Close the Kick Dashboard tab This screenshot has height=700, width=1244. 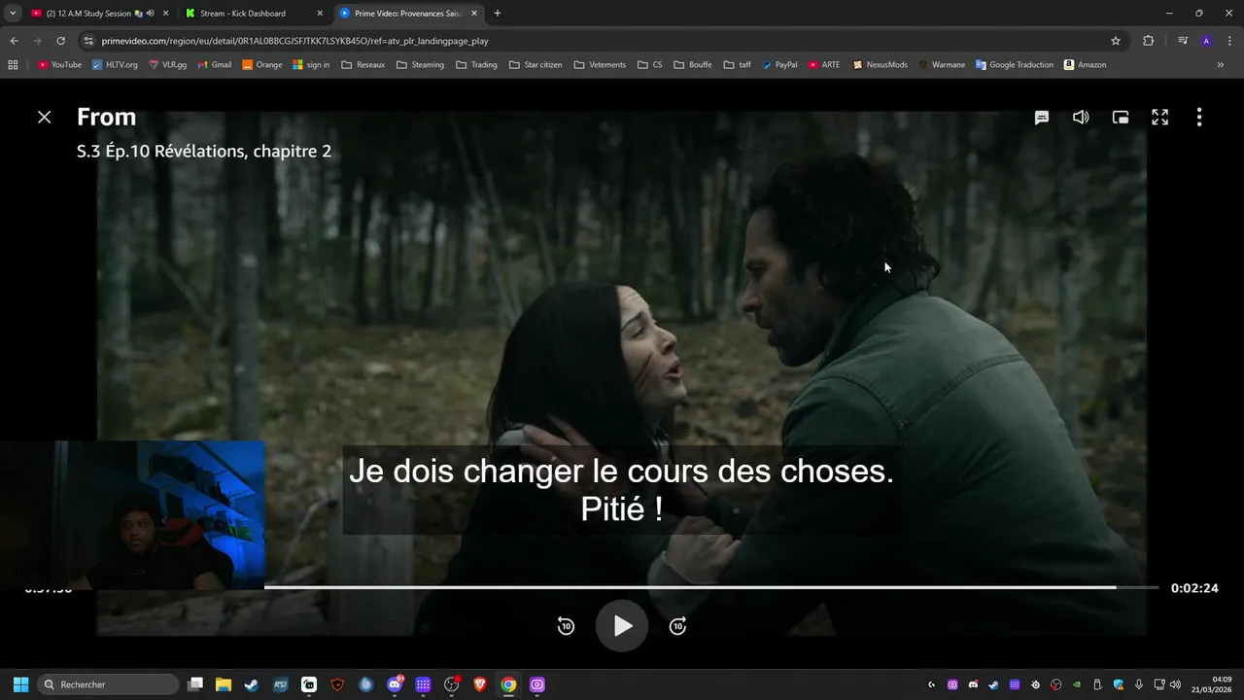(x=320, y=14)
